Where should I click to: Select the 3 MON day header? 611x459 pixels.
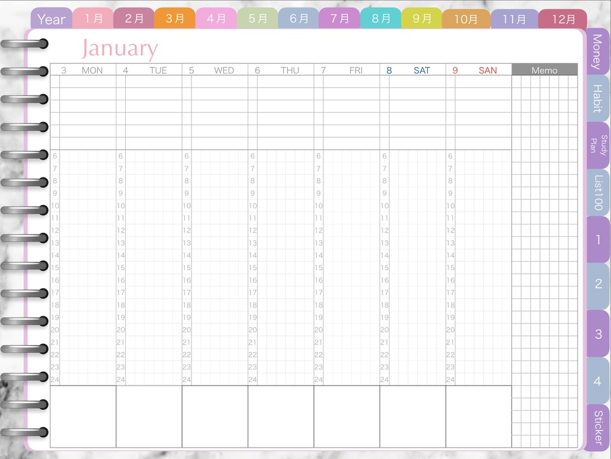click(x=83, y=70)
